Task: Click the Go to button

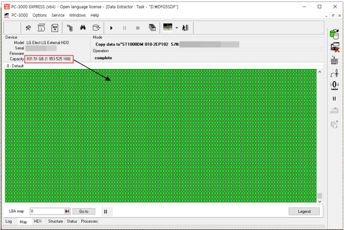Action: (84, 211)
